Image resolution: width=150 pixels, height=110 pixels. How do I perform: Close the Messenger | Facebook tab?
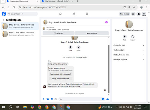(37, 1)
